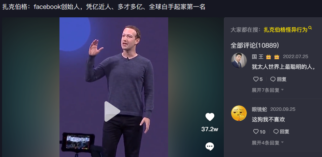Open 国王's profile avatar

pyautogui.click(x=239, y=60)
